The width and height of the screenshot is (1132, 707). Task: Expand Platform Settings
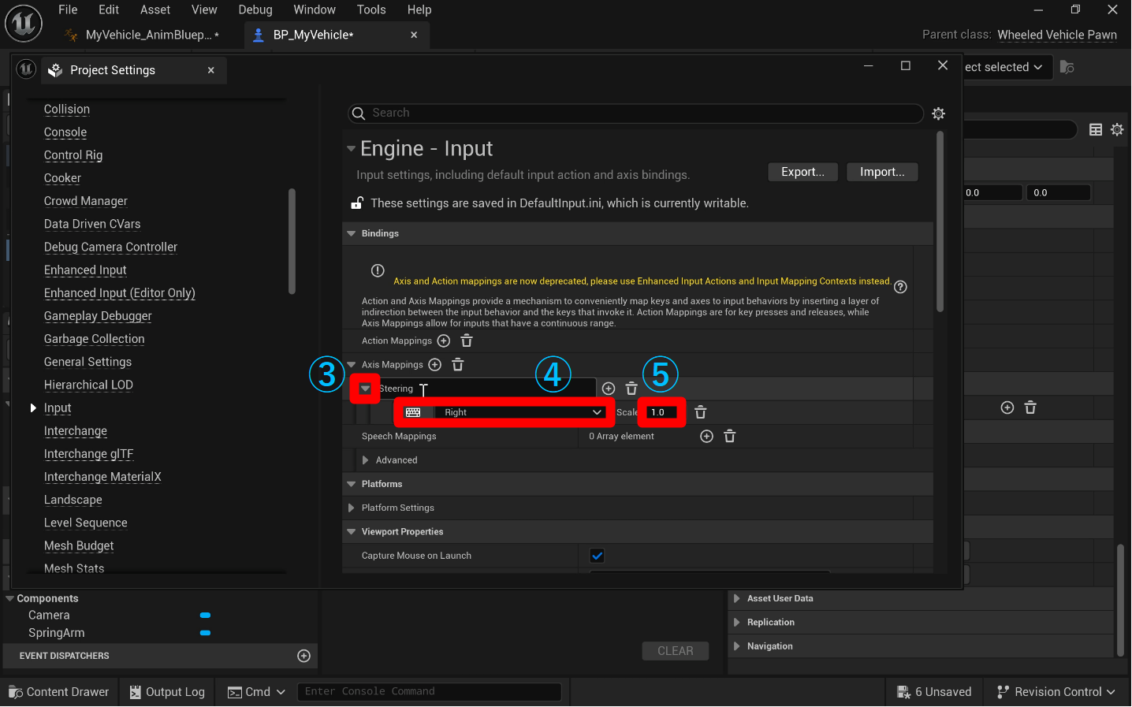[x=352, y=508]
